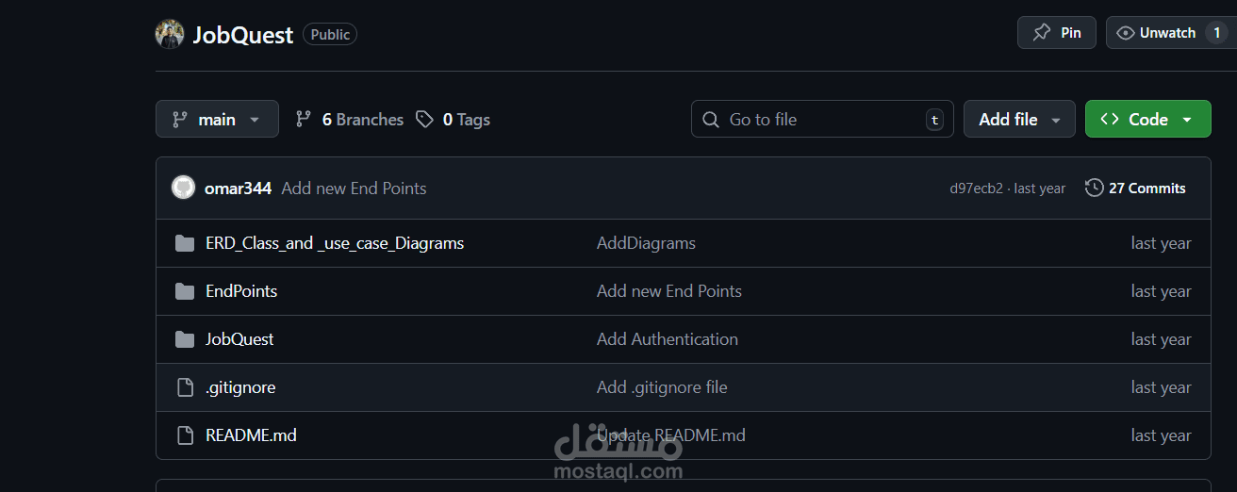Pin the repository with the Pin button

[1056, 33]
